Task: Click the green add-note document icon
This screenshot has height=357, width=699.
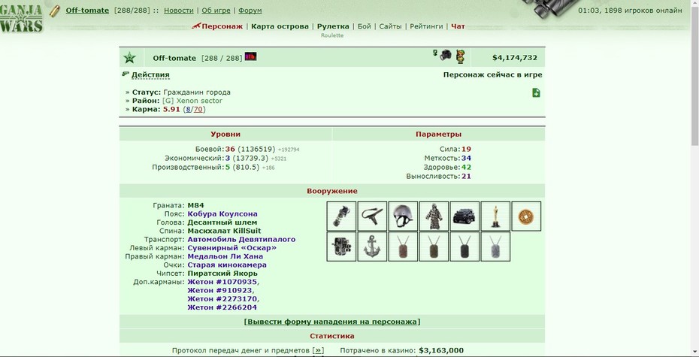Action: point(536,92)
